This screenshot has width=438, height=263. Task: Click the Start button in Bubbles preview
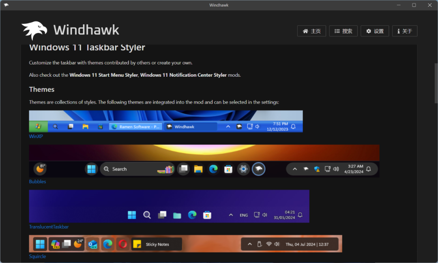coord(91,169)
